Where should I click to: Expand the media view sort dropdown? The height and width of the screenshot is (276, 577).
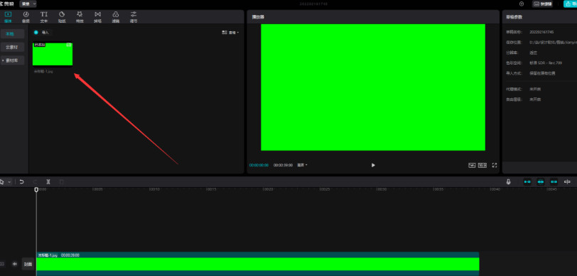tap(230, 33)
